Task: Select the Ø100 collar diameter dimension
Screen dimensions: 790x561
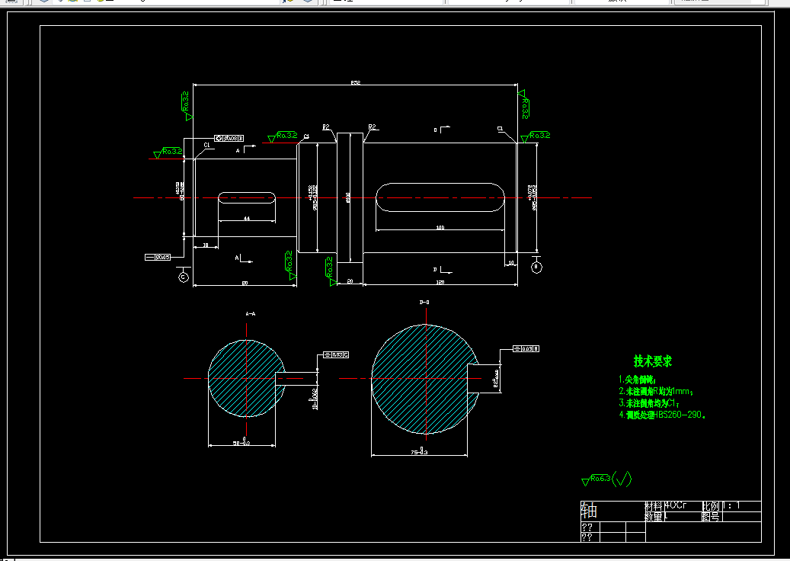Action: (348, 197)
